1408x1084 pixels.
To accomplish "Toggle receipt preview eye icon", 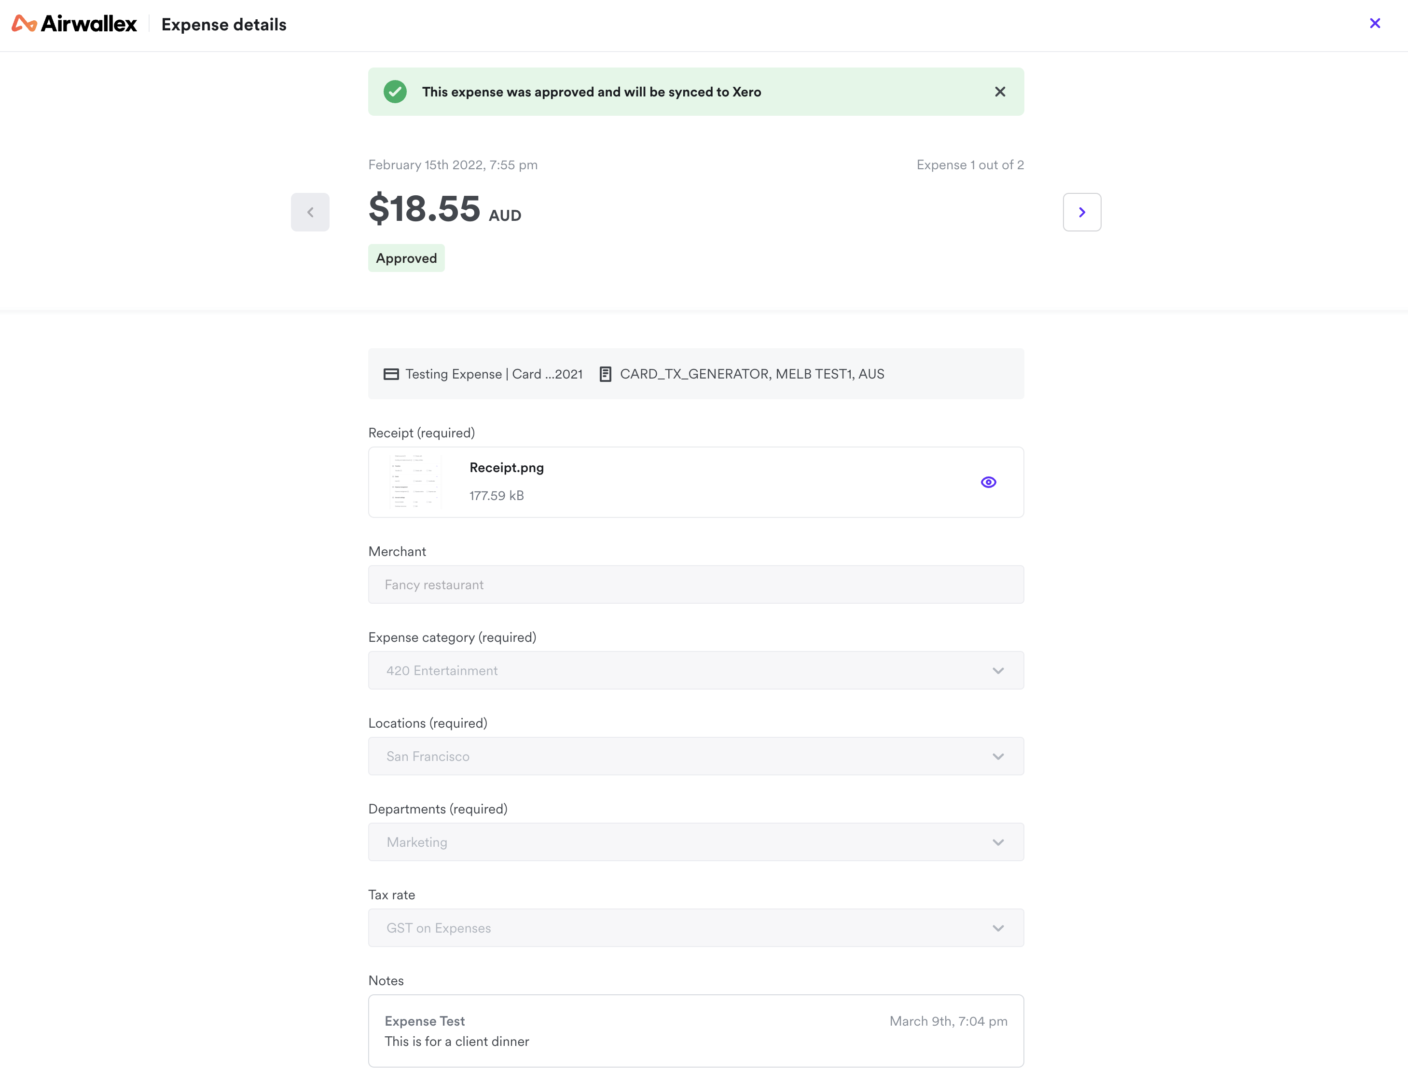I will (x=988, y=482).
